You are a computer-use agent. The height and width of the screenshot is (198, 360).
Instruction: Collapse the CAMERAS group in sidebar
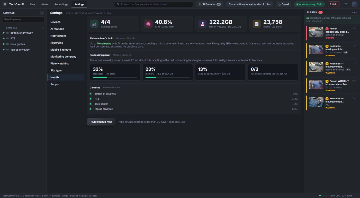4,28
